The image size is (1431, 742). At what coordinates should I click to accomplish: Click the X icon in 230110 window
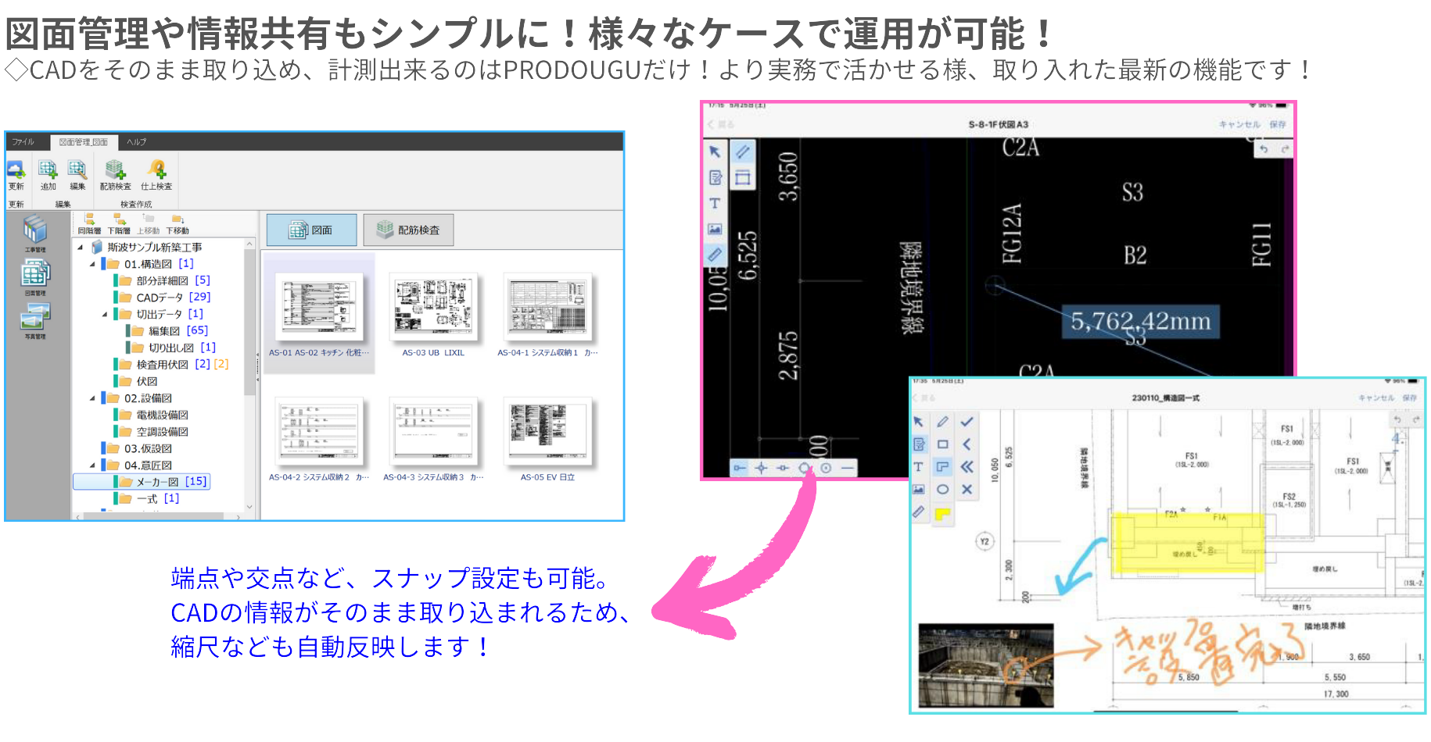967,490
